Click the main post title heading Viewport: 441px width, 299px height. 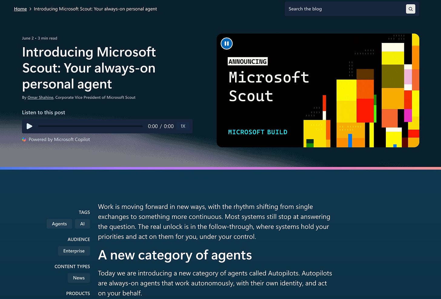[89, 68]
